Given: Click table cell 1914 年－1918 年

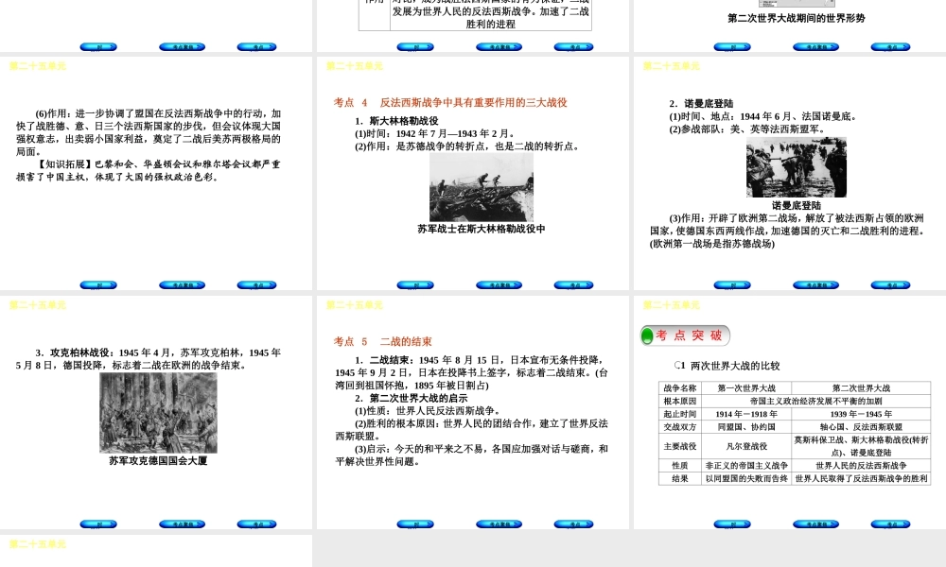Looking at the screenshot, I should click(746, 414).
